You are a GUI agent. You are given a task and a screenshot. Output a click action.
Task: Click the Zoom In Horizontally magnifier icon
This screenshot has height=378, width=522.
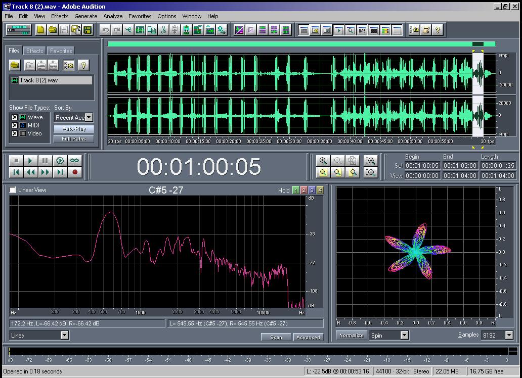click(x=323, y=161)
